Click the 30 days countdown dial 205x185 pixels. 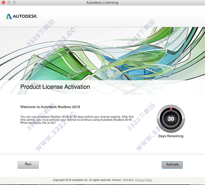coord(170,119)
